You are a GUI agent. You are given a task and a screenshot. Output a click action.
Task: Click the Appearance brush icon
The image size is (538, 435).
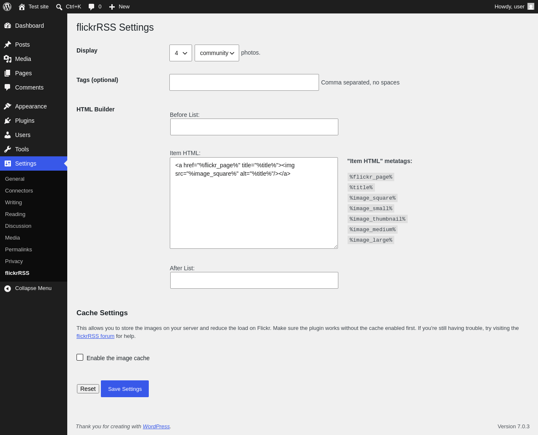point(8,106)
